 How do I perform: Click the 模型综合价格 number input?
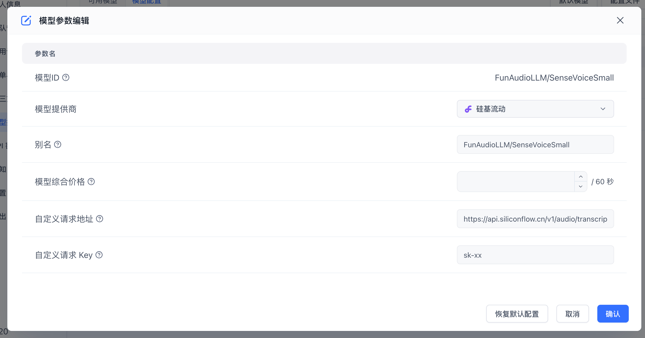pos(516,182)
